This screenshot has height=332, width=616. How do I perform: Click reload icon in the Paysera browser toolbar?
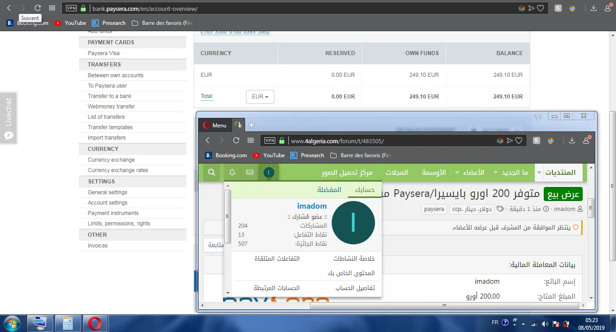[x=37, y=8]
